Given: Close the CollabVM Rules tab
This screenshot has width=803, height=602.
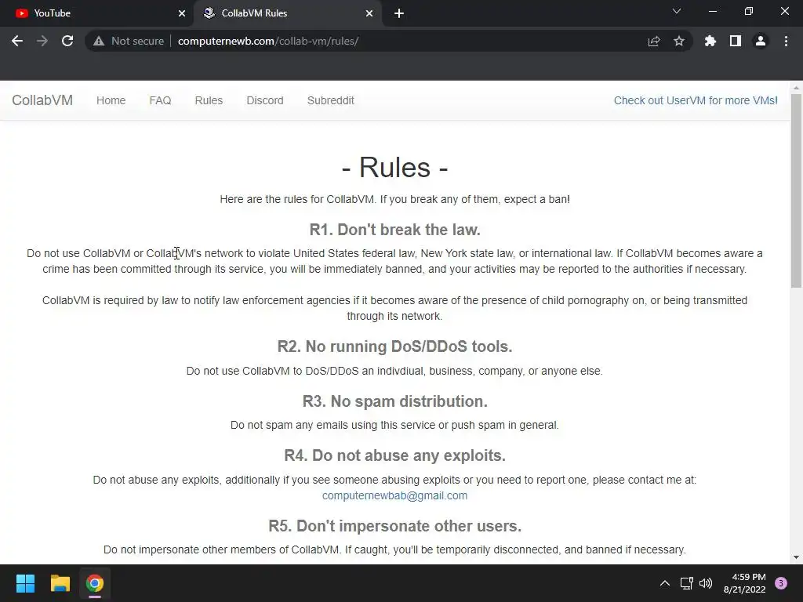Looking at the screenshot, I should click(x=369, y=13).
